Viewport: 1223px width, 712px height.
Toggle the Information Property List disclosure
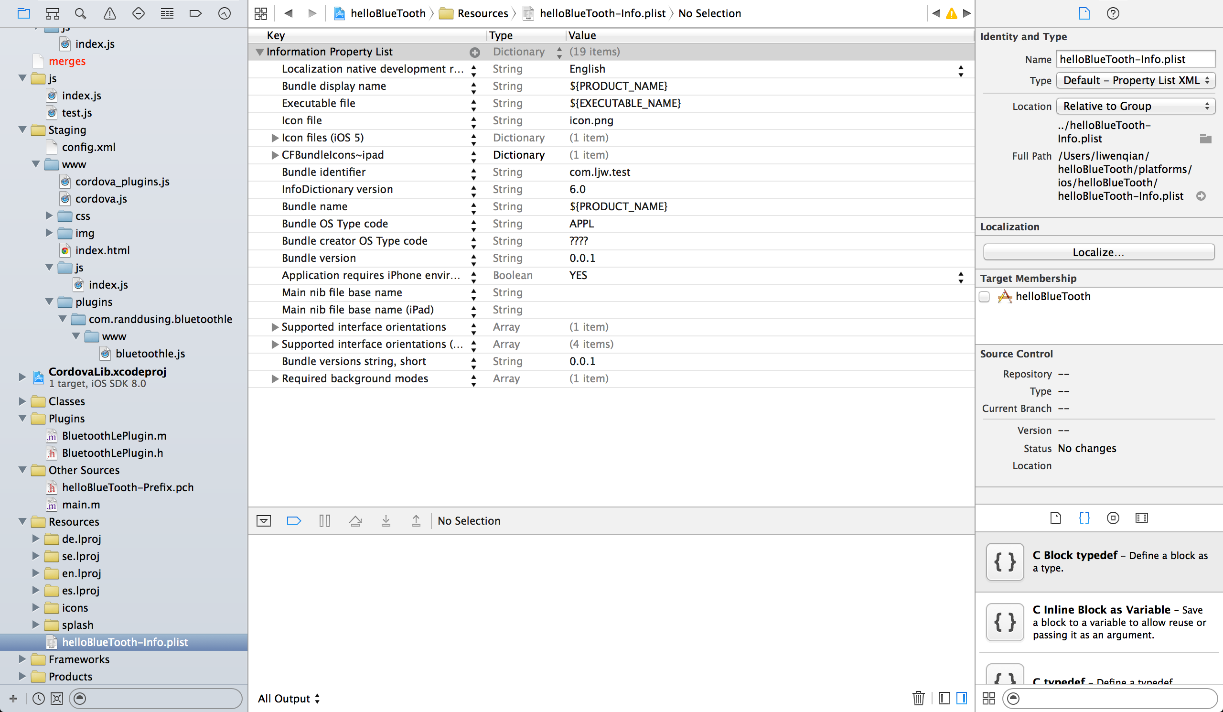point(261,52)
